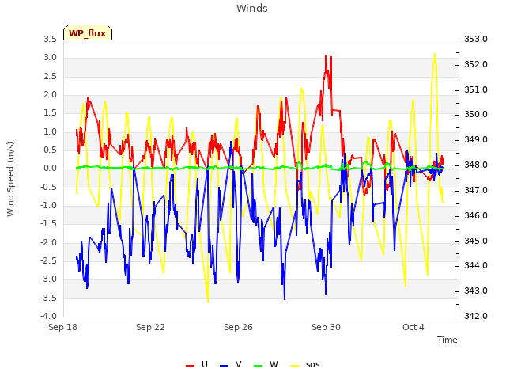This screenshot has height=380, width=506.
Task: Click the 2.0 left axis value
Action: 51,95
